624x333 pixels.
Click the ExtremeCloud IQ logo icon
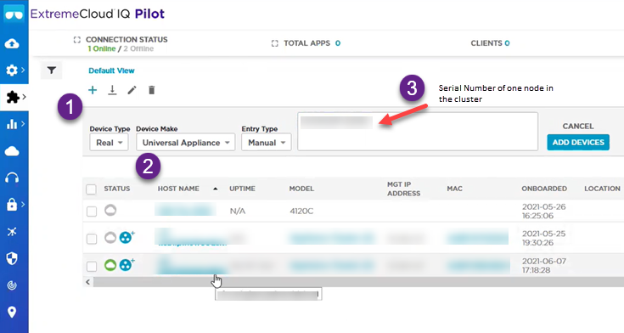pyautogui.click(x=14, y=14)
